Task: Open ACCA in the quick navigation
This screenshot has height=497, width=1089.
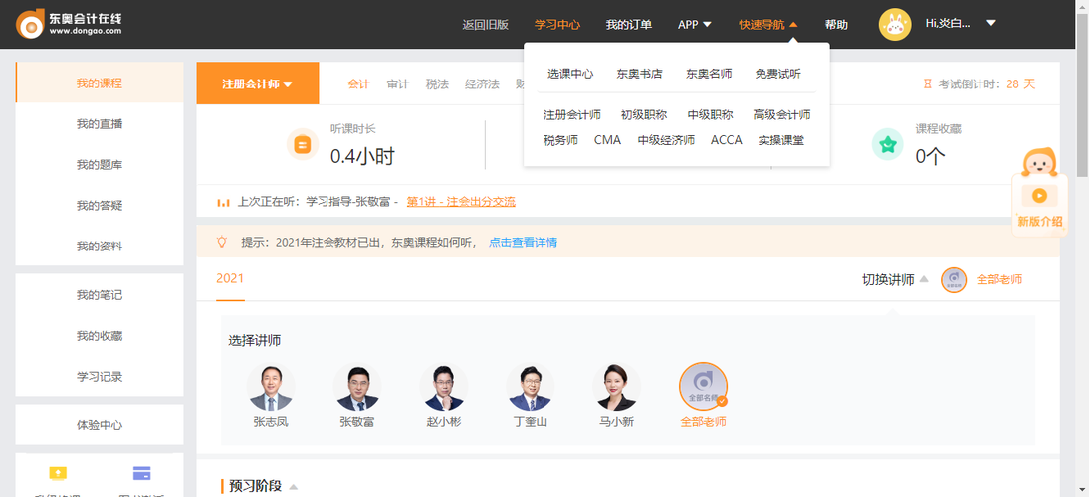Action: [x=727, y=140]
